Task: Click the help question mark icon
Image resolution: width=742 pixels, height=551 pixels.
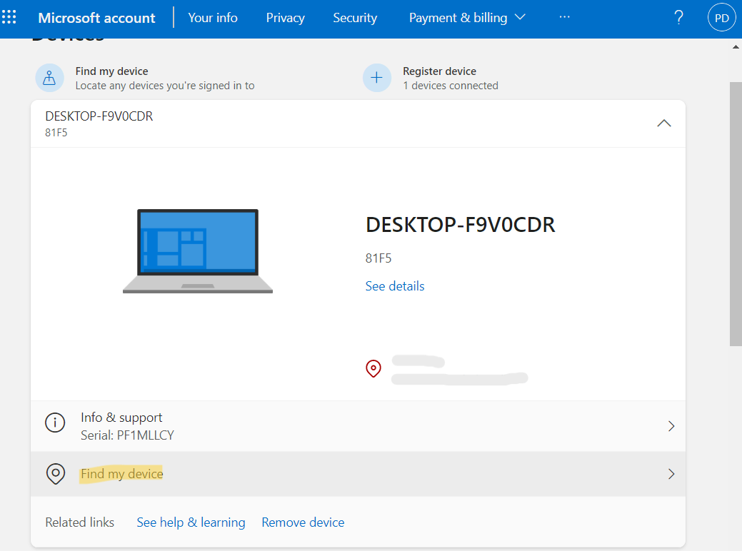Action: point(678,18)
